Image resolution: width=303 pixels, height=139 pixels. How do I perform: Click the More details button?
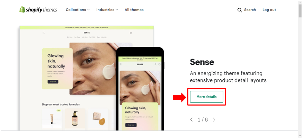point(206,97)
